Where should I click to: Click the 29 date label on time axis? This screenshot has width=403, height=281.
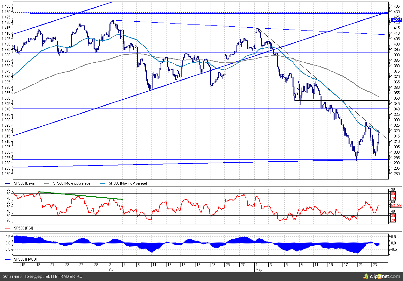pos(96,265)
